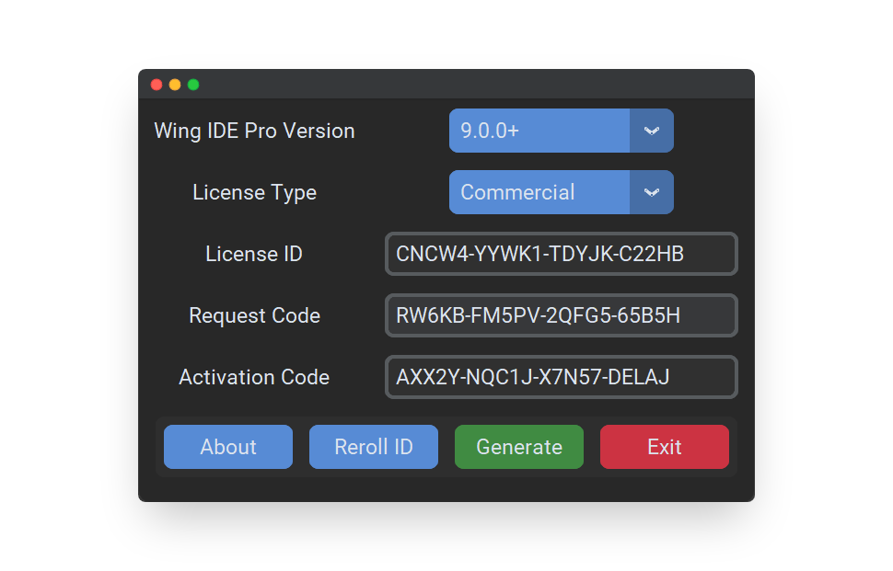Click the chevron arrow beside Commercial

point(652,192)
